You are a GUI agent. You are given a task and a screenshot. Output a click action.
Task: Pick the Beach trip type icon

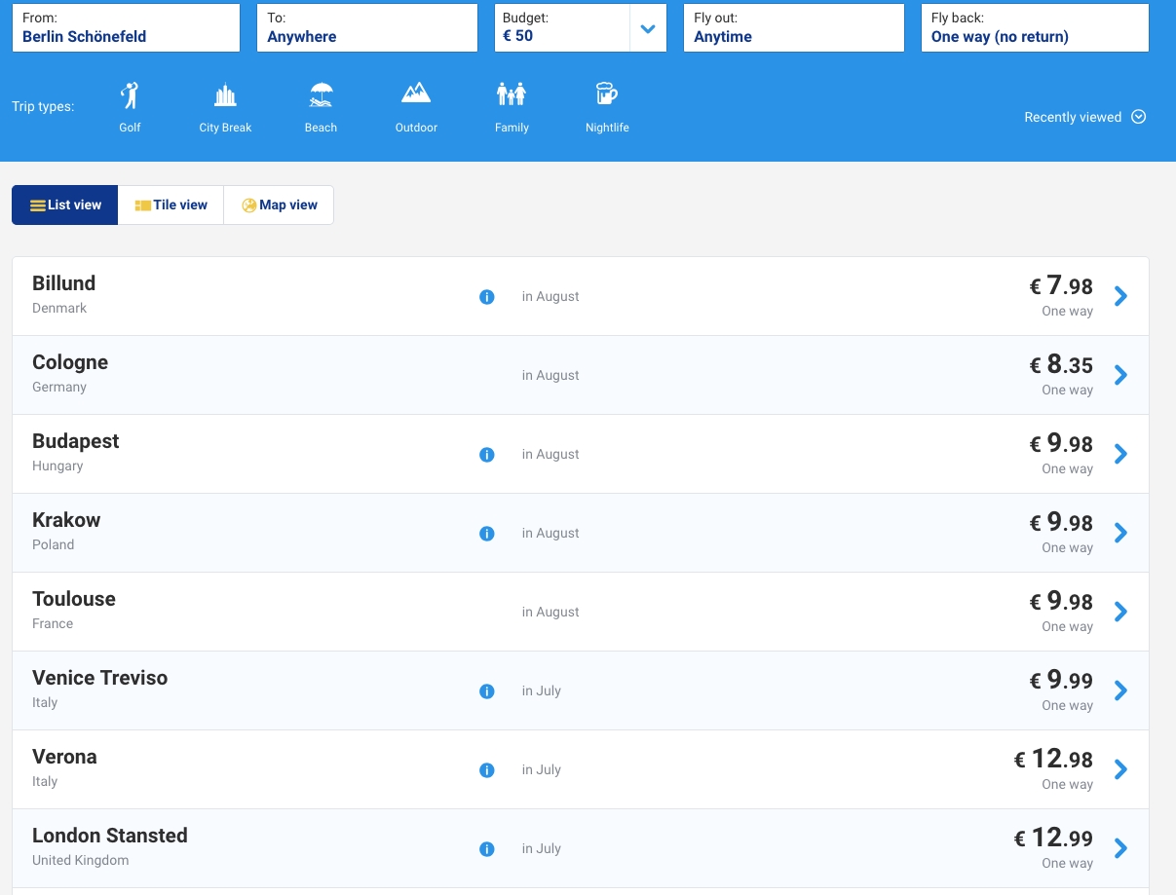click(321, 94)
